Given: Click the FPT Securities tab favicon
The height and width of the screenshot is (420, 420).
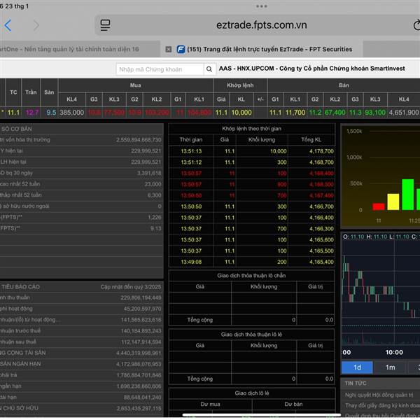Looking at the screenshot, I should point(181,49).
